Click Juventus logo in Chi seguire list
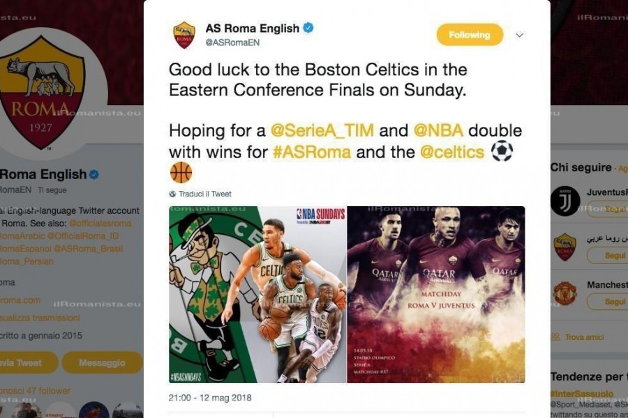Screen dimensions: 628x418 pos(565,201)
